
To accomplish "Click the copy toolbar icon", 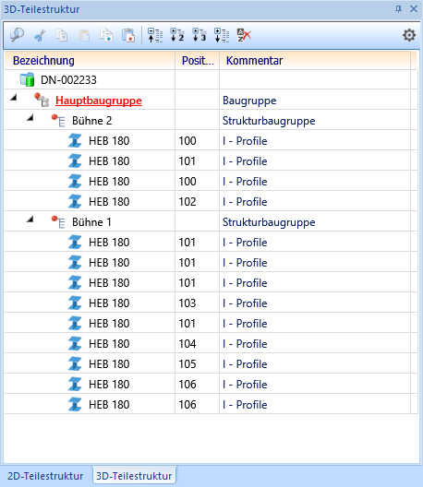I will [x=62, y=35].
